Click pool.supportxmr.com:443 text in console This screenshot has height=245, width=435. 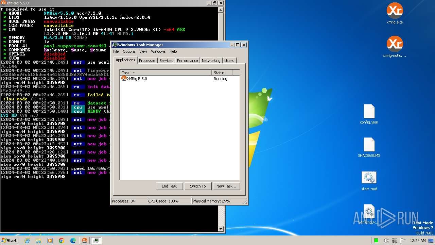click(75, 46)
